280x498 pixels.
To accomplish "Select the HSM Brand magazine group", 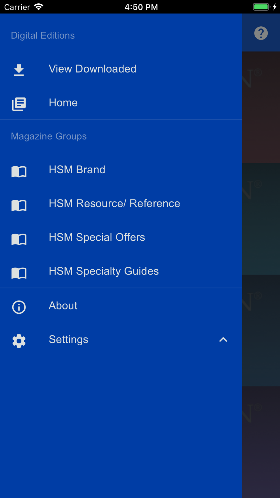I will (x=77, y=170).
